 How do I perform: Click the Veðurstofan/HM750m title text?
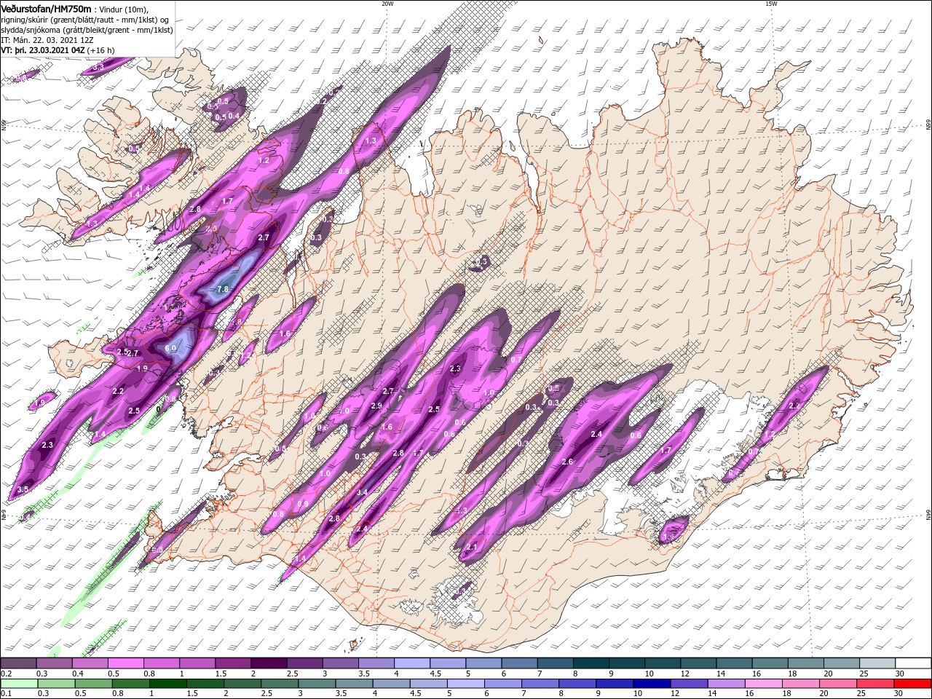click(x=46, y=8)
